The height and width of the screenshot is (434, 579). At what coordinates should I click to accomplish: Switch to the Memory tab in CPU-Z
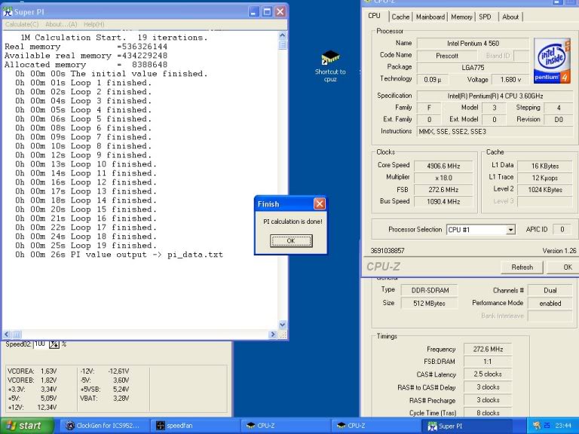[x=461, y=17]
